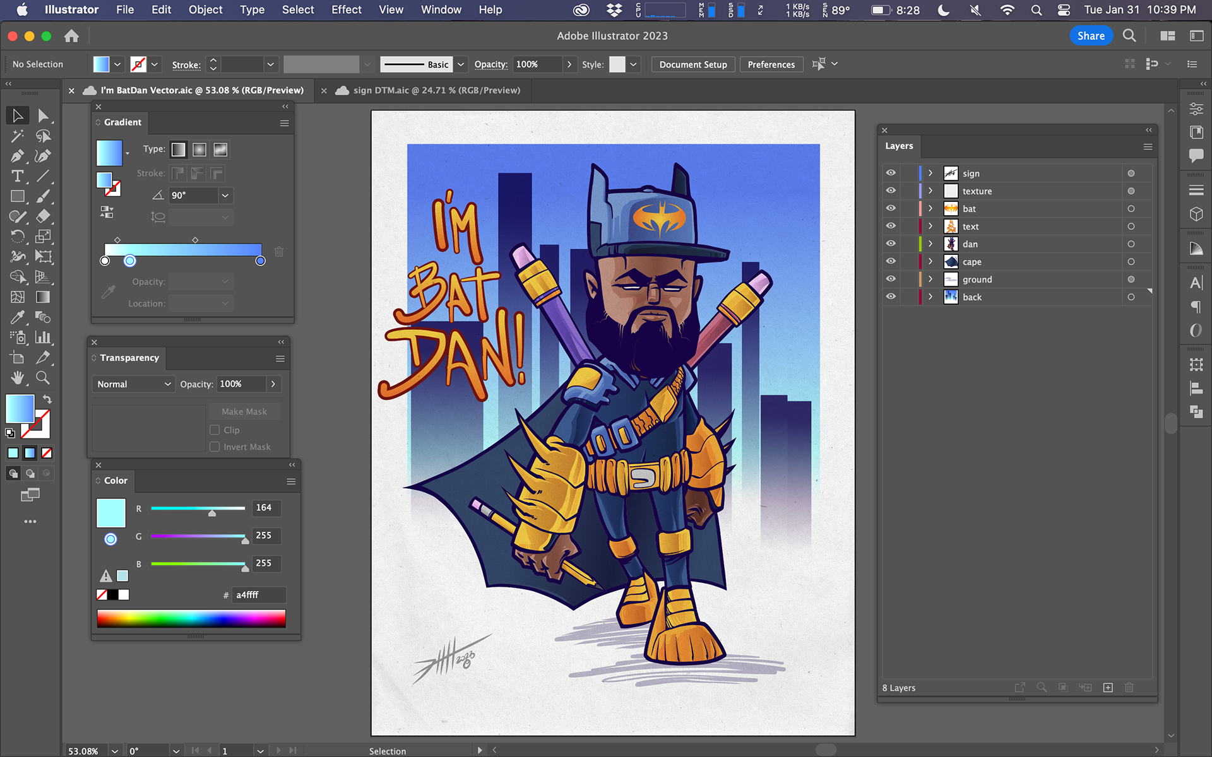Switch to sign DTM.aic document tab
This screenshot has height=757, width=1212.
(436, 90)
